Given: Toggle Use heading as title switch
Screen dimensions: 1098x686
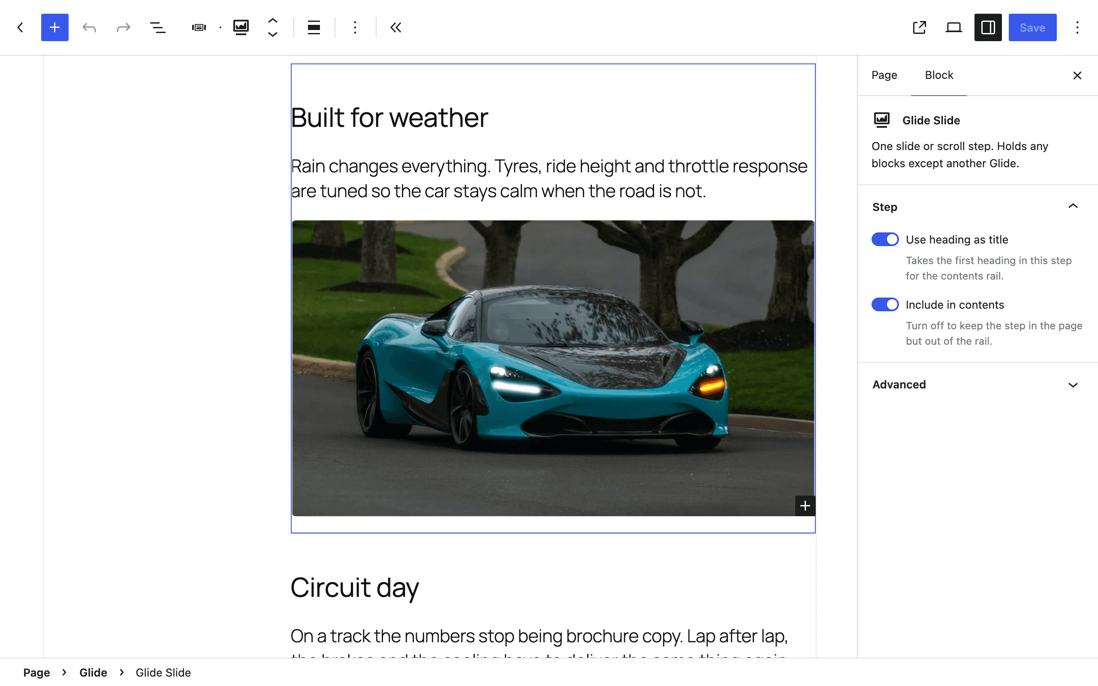Looking at the screenshot, I should 885,239.
